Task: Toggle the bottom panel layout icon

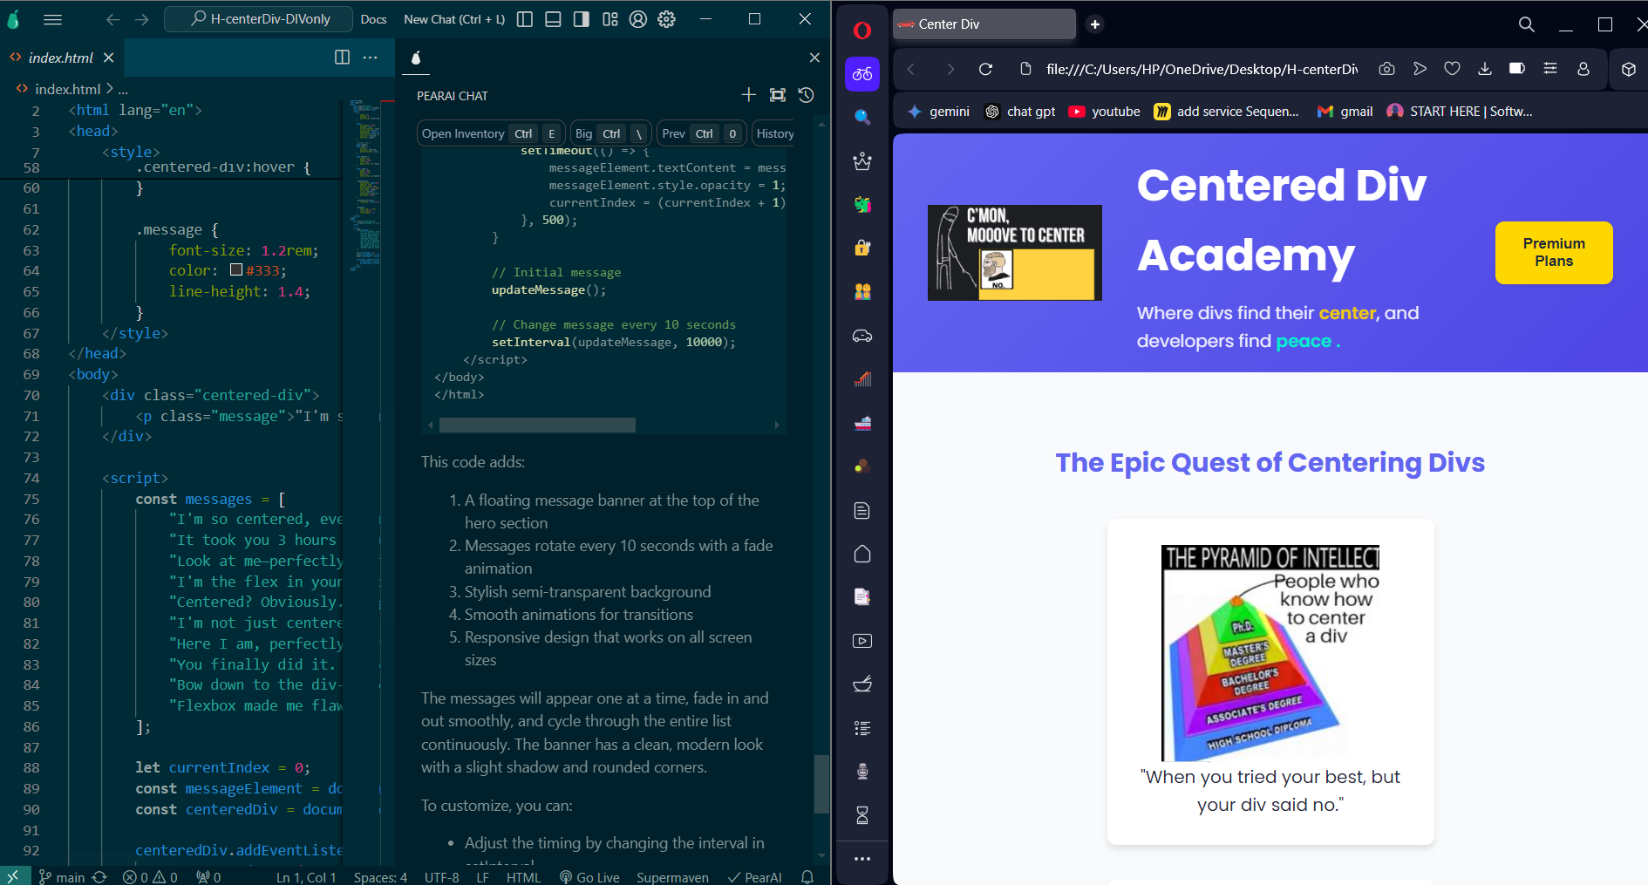Action: pos(553,19)
